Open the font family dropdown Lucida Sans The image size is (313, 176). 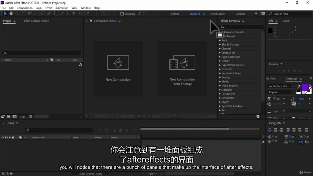[x=293, y=86]
